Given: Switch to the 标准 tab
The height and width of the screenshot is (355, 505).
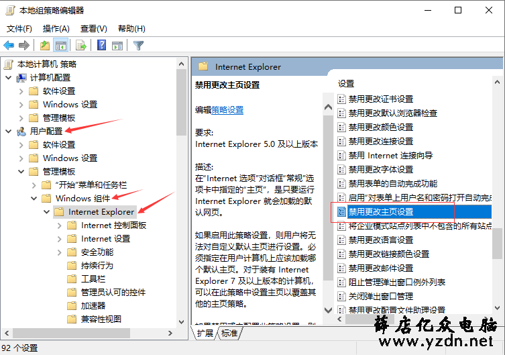Looking at the screenshot, I should pos(229,333).
